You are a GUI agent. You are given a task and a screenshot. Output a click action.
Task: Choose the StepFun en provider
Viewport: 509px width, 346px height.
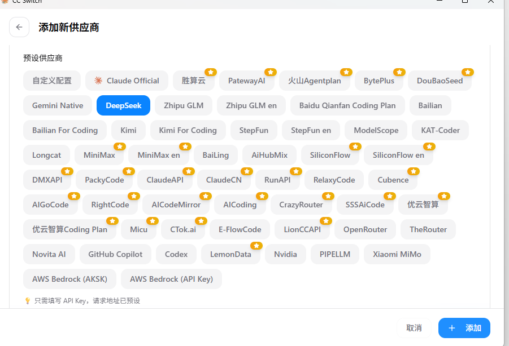coord(311,130)
